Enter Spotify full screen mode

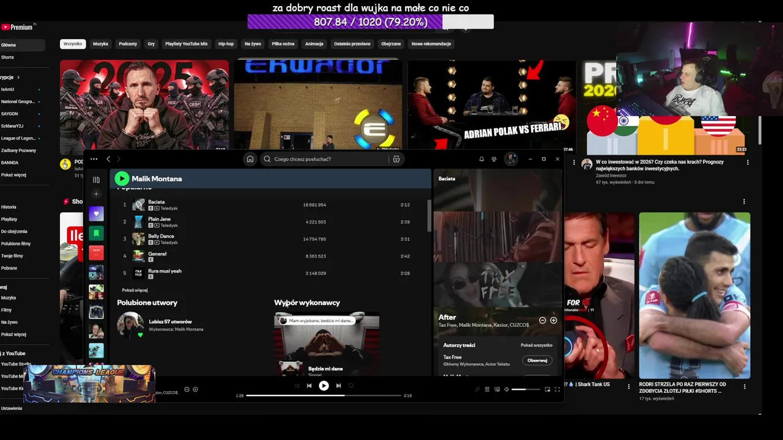[557, 389]
